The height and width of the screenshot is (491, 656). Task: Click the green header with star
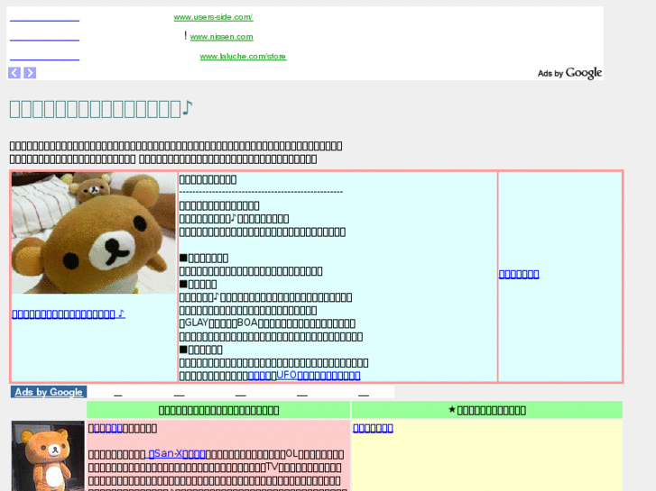pos(487,410)
